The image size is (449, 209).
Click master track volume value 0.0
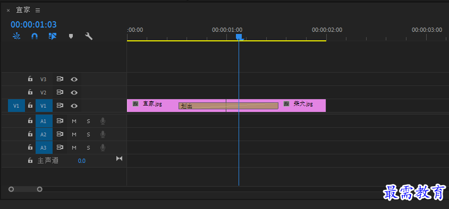click(x=82, y=161)
